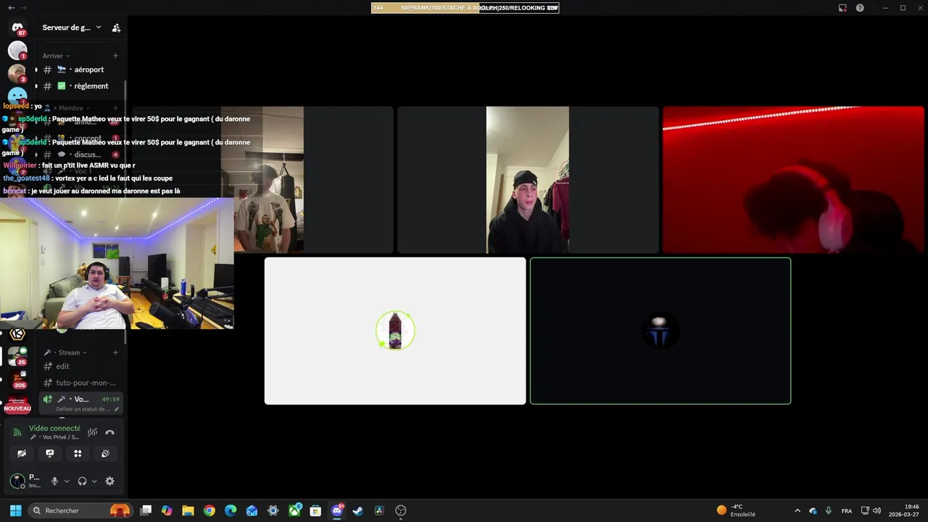
Task: Open server icon with 205 badge
Action: point(17,379)
